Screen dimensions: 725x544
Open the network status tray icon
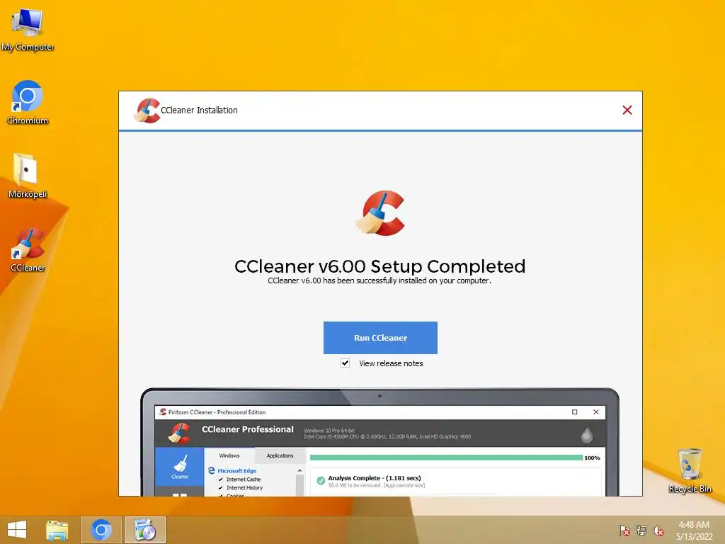641,531
